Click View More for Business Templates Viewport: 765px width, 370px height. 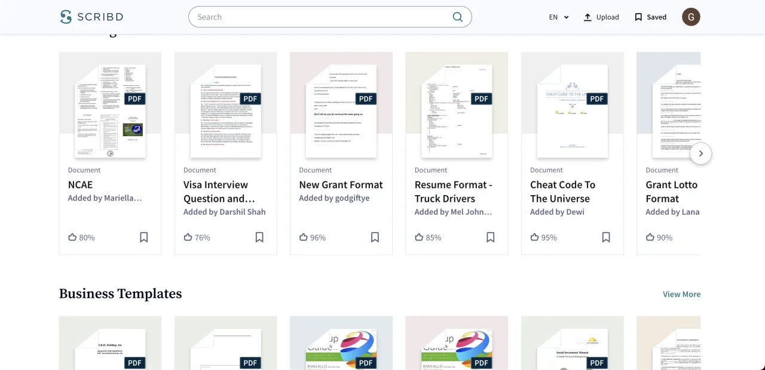coord(681,294)
